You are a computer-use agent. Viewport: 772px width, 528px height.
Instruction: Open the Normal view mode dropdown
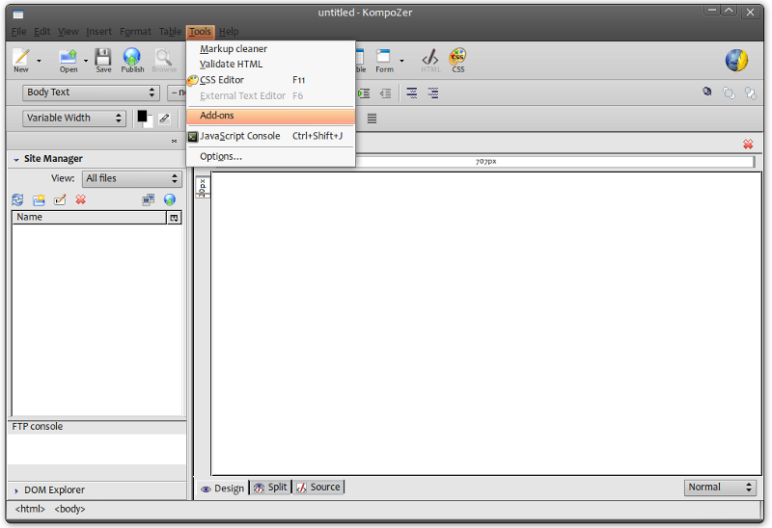click(720, 488)
